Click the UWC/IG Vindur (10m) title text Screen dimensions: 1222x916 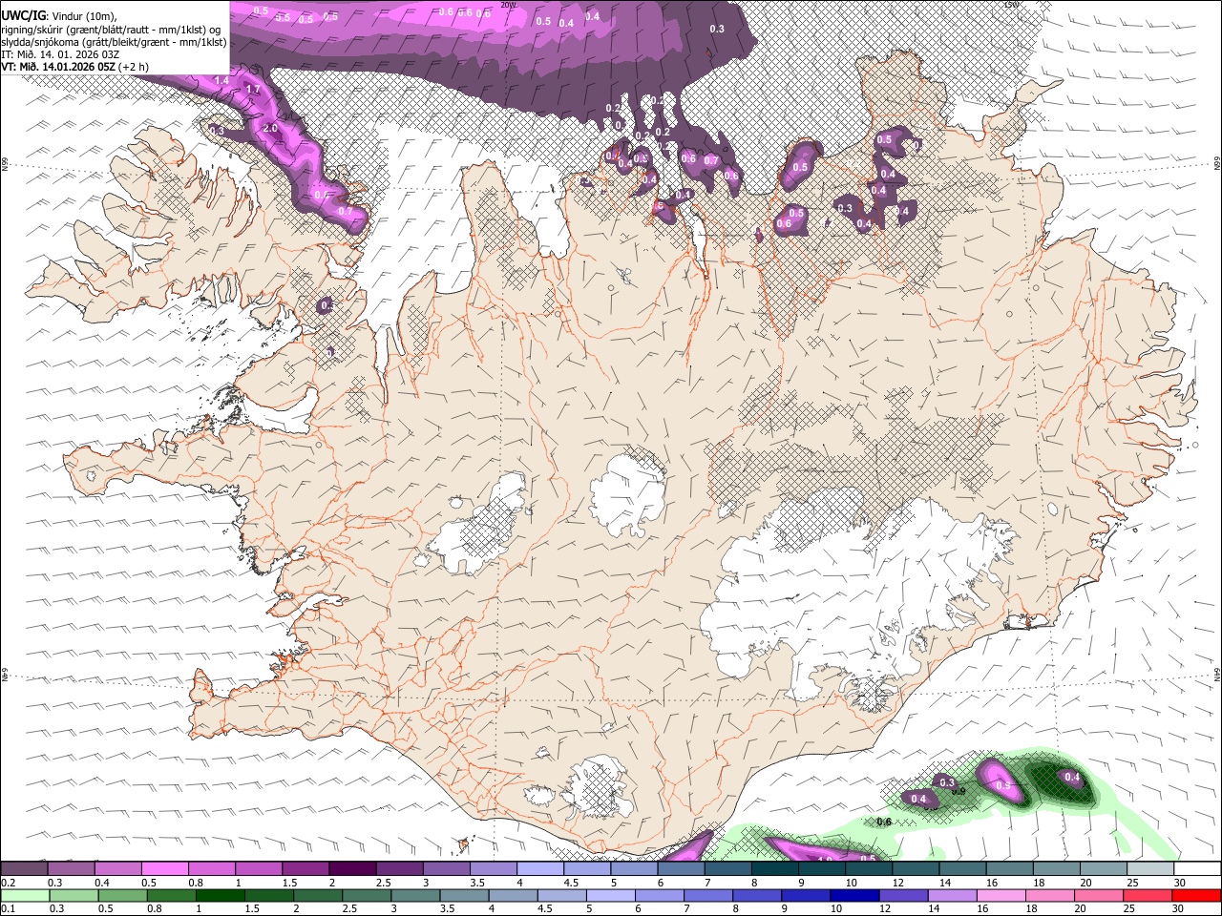(59, 15)
